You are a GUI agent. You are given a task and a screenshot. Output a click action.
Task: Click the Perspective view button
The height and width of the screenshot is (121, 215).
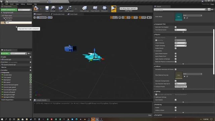[x=42, y=17]
